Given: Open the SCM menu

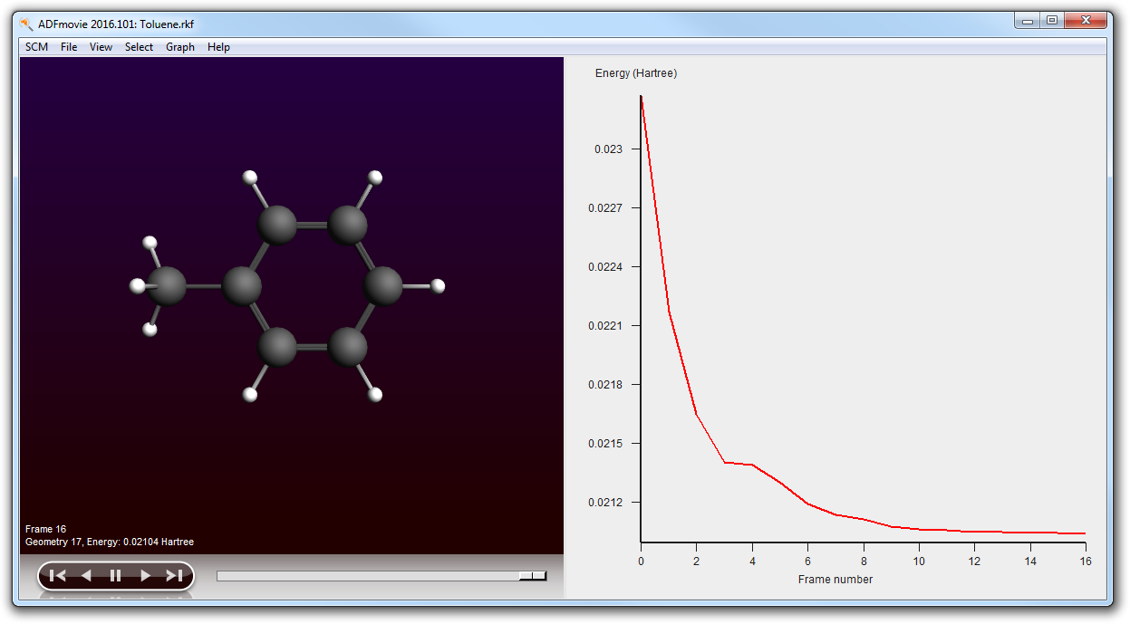Looking at the screenshot, I should 37,47.
